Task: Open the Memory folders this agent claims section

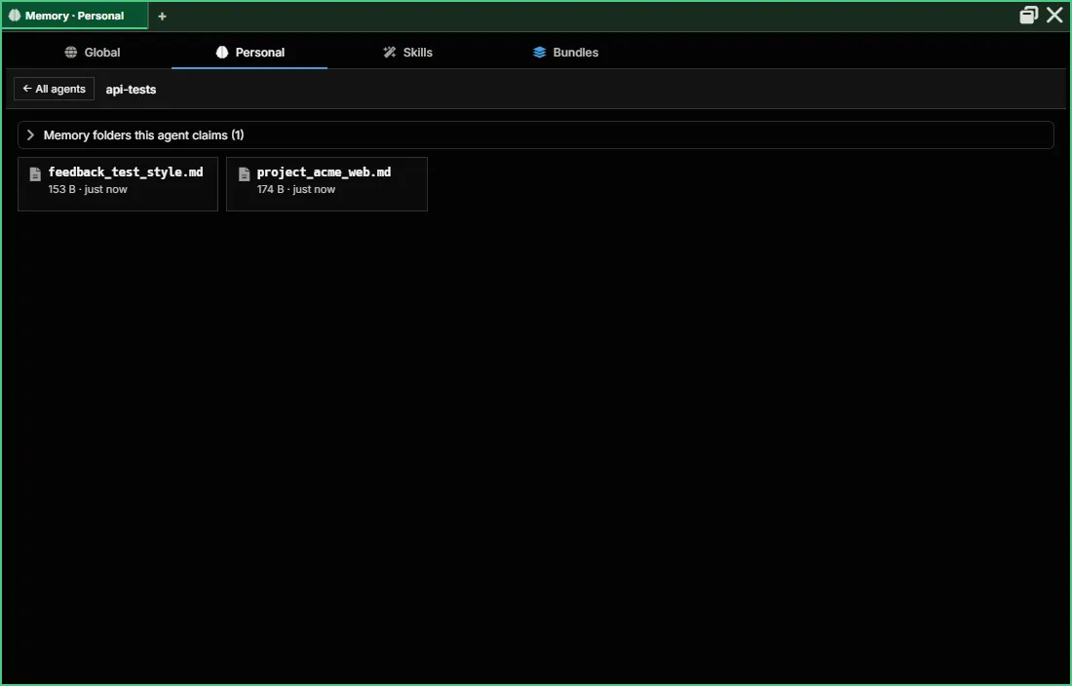Action: 535,135
